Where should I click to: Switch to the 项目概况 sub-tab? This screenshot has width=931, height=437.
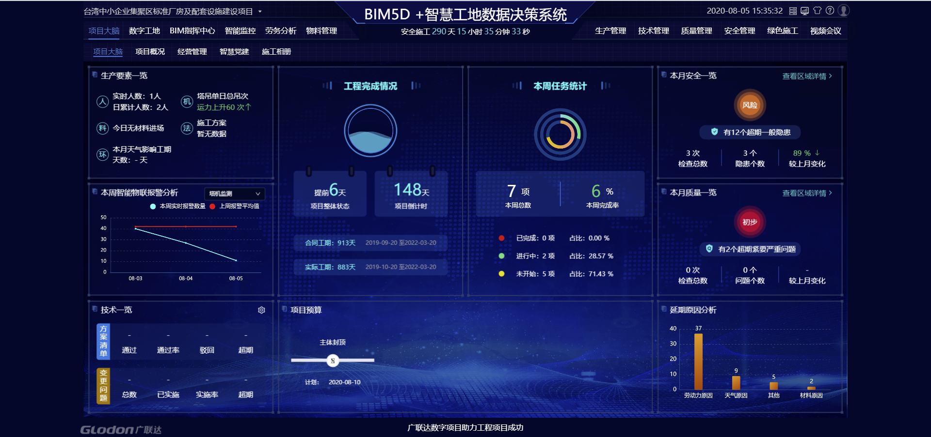point(150,51)
